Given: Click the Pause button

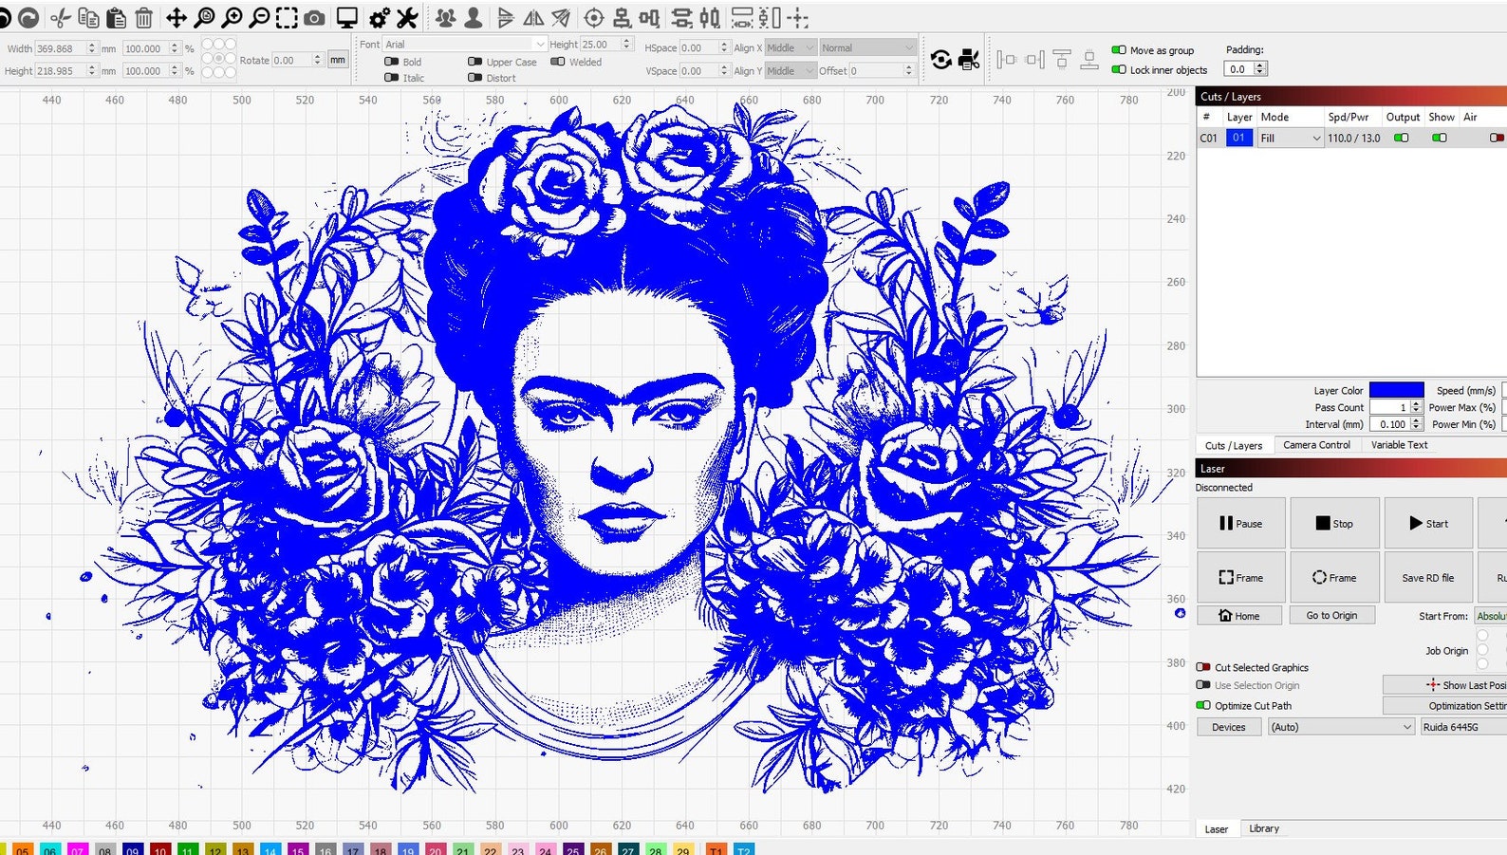Looking at the screenshot, I should [x=1241, y=523].
